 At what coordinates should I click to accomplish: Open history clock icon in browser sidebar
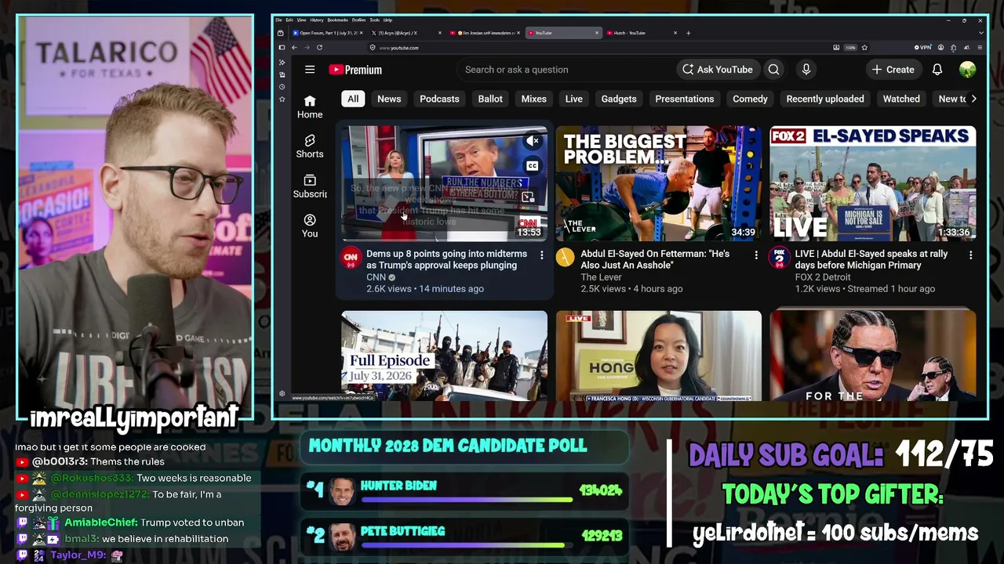pyautogui.click(x=282, y=87)
